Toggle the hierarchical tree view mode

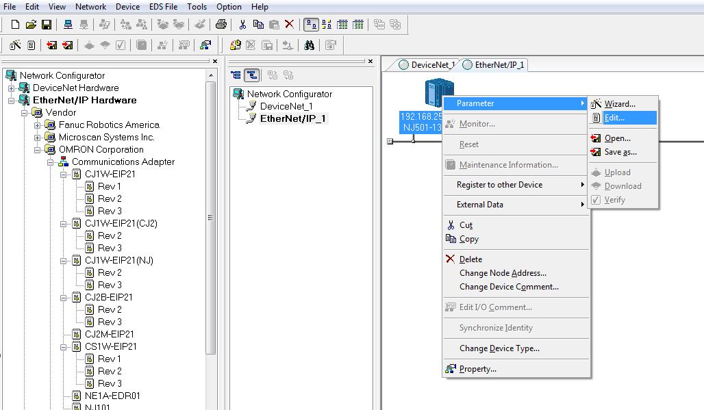[x=252, y=75]
